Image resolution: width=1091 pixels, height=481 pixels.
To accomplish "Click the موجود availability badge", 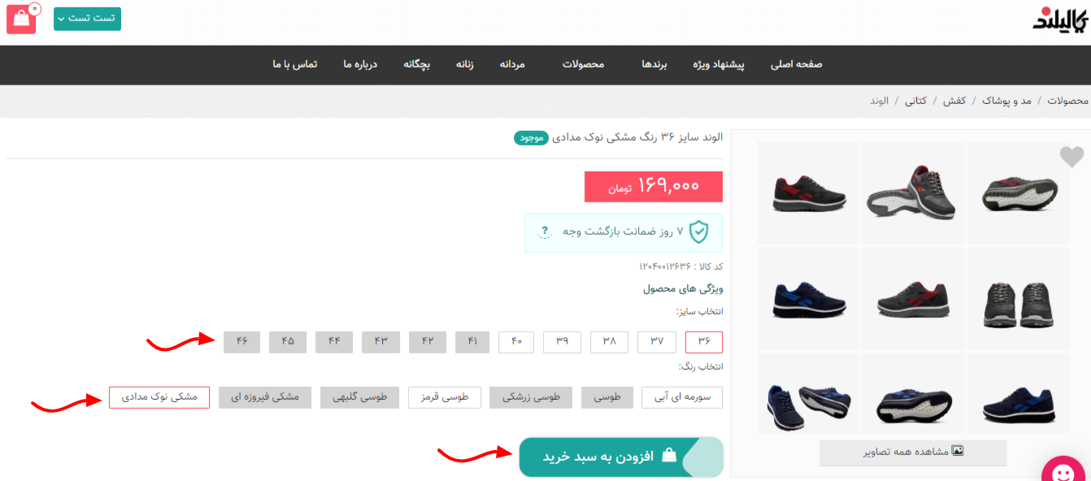I will pos(530,138).
